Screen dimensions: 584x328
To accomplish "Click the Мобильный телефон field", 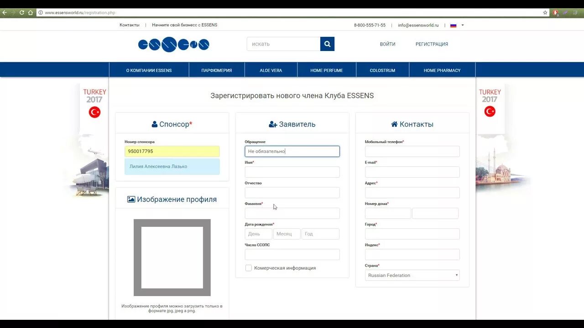I will pyautogui.click(x=412, y=151).
